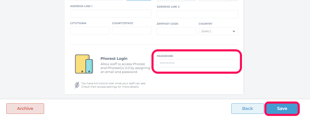Select the County/State input box

132,31
